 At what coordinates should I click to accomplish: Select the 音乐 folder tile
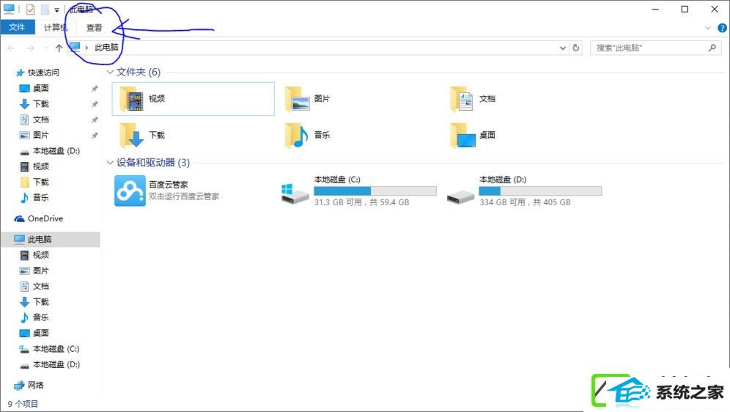(307, 135)
